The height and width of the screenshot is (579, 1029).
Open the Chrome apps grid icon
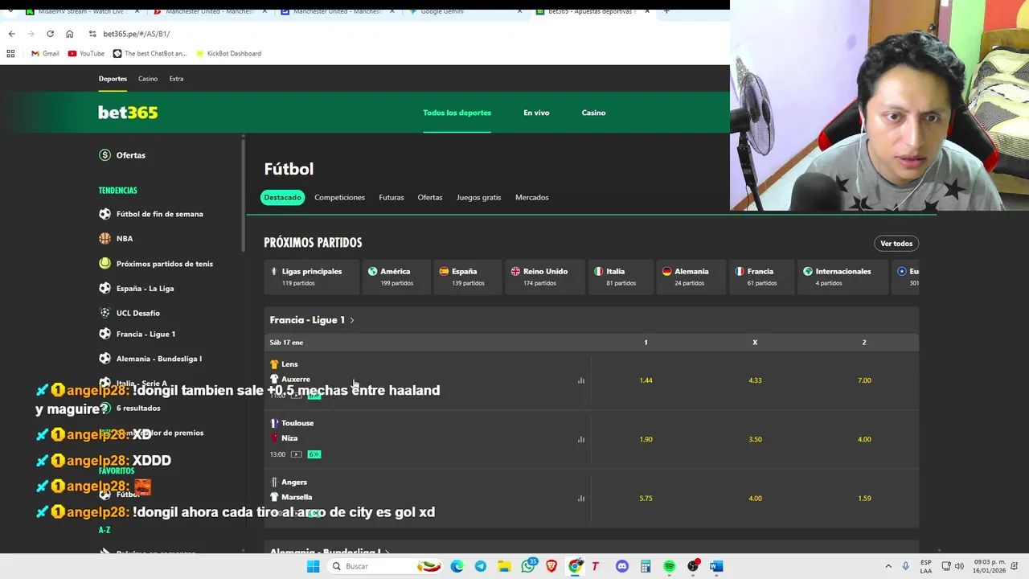pos(10,53)
